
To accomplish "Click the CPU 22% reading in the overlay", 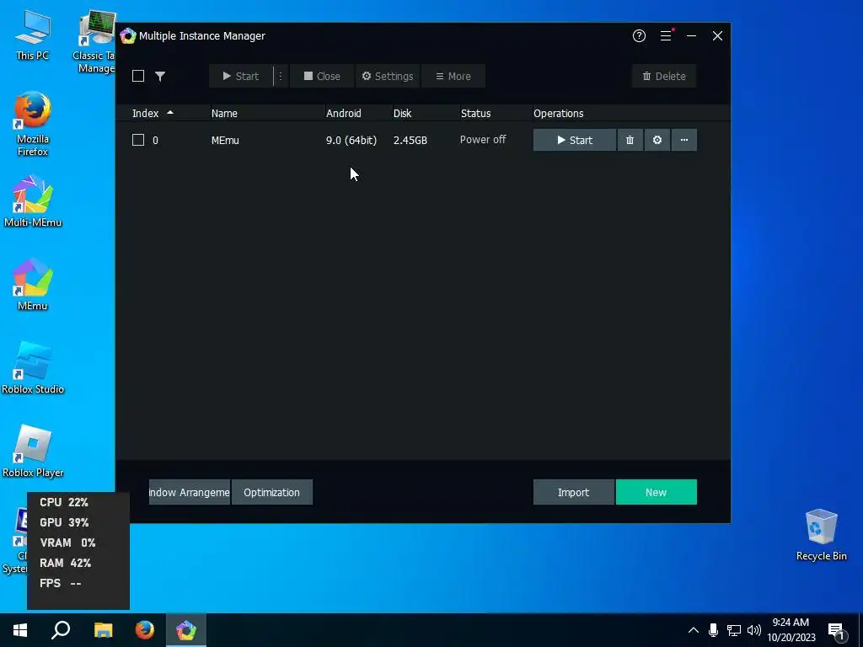I will [x=64, y=502].
